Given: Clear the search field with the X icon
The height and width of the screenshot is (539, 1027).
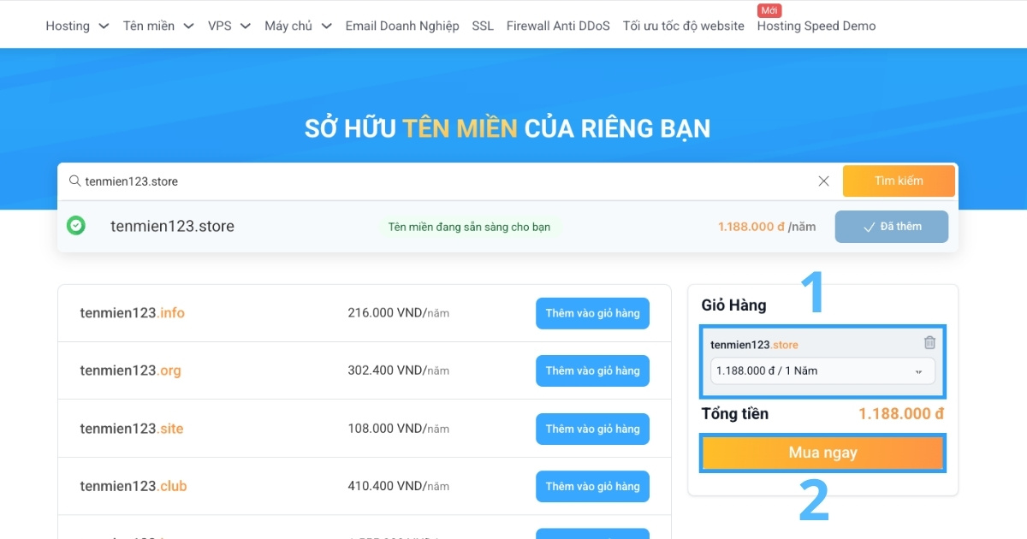Looking at the screenshot, I should coord(823,181).
